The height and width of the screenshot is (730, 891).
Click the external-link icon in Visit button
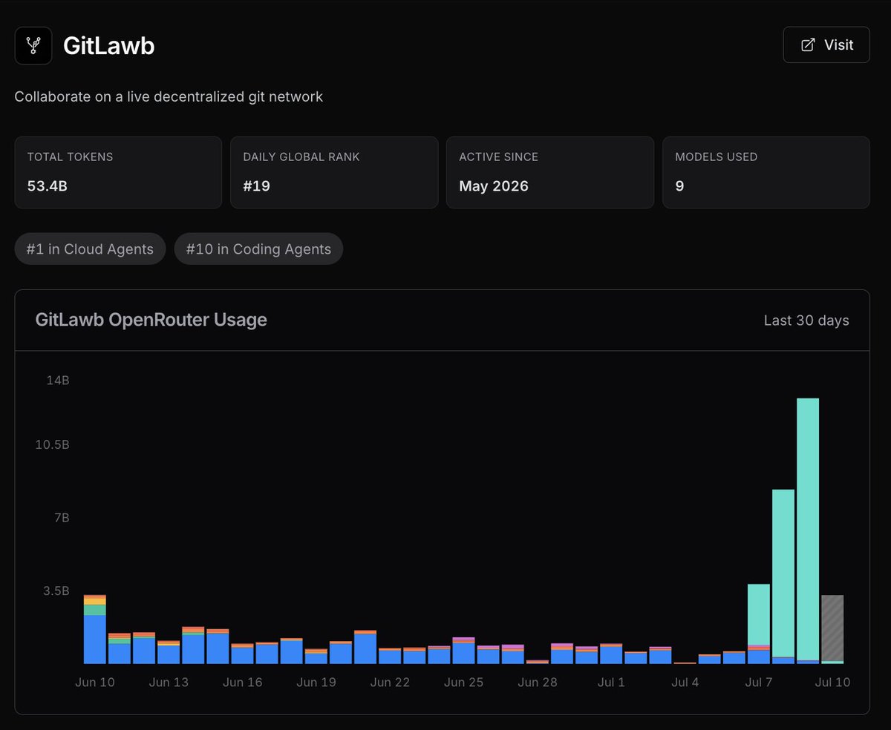point(808,45)
